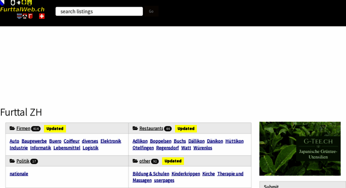The width and height of the screenshot is (346, 188).
Task: Click the folder icon beside other
Action: (x=135, y=161)
